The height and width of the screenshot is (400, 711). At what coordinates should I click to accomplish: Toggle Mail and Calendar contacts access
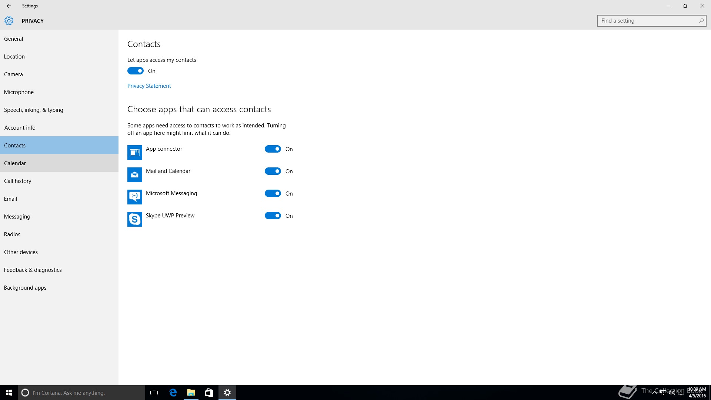[x=273, y=171]
